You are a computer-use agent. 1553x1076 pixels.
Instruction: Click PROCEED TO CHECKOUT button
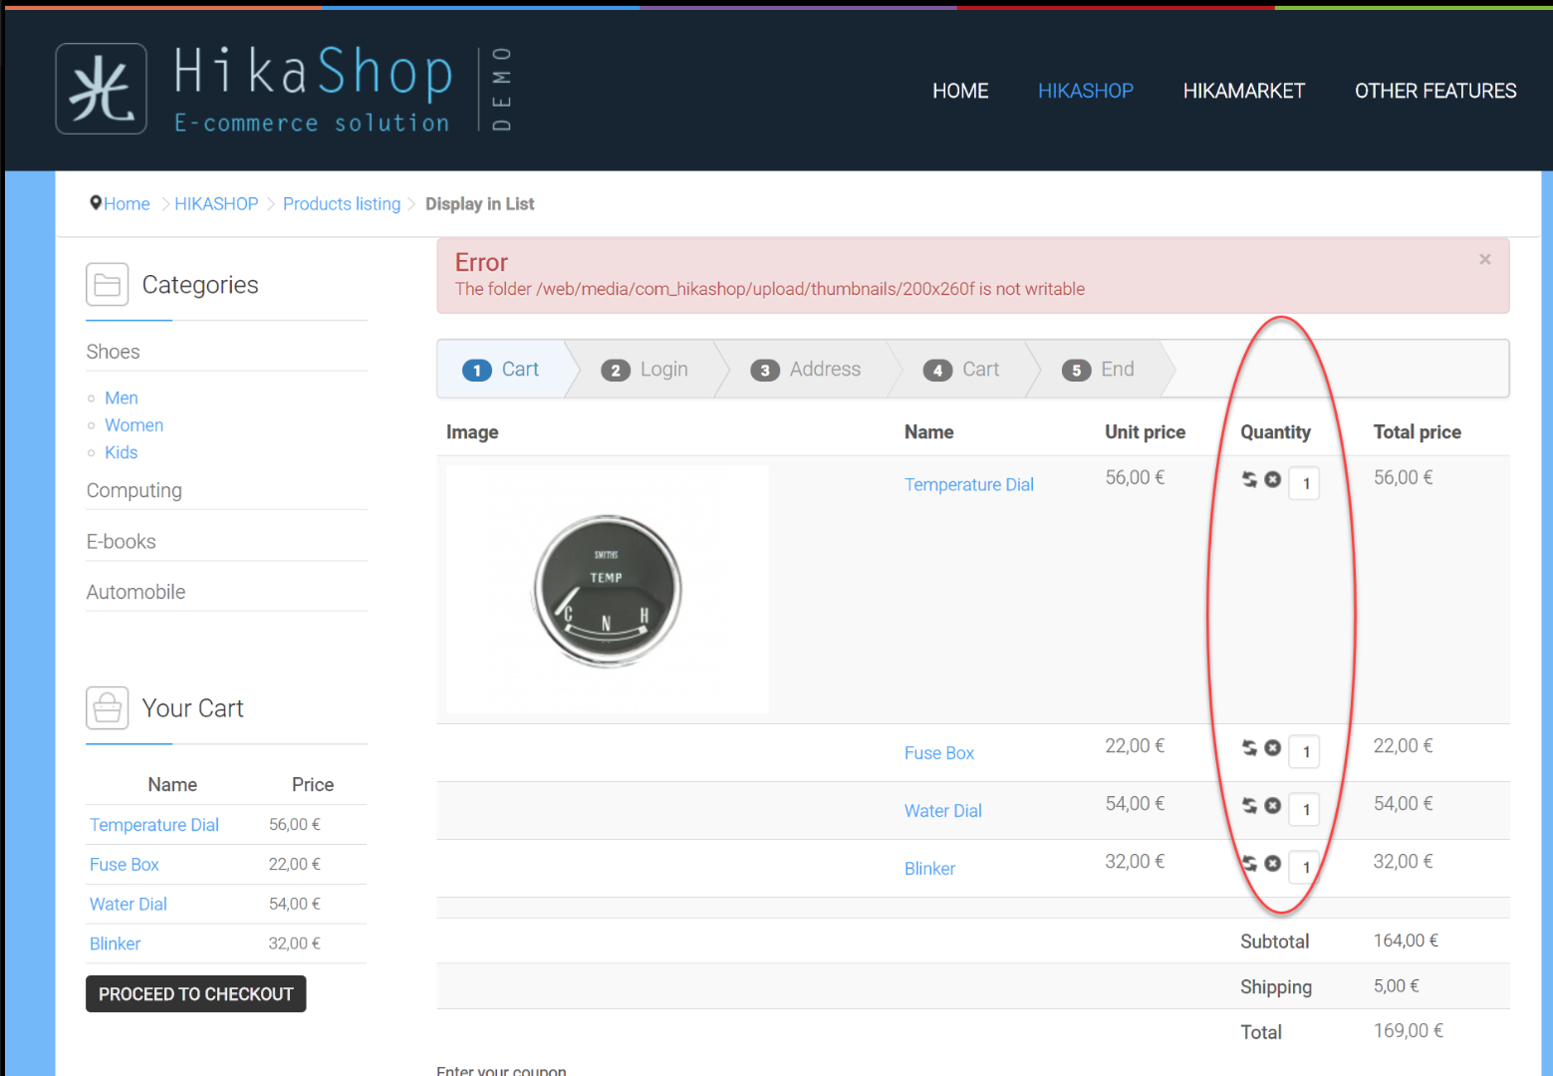pyautogui.click(x=196, y=994)
